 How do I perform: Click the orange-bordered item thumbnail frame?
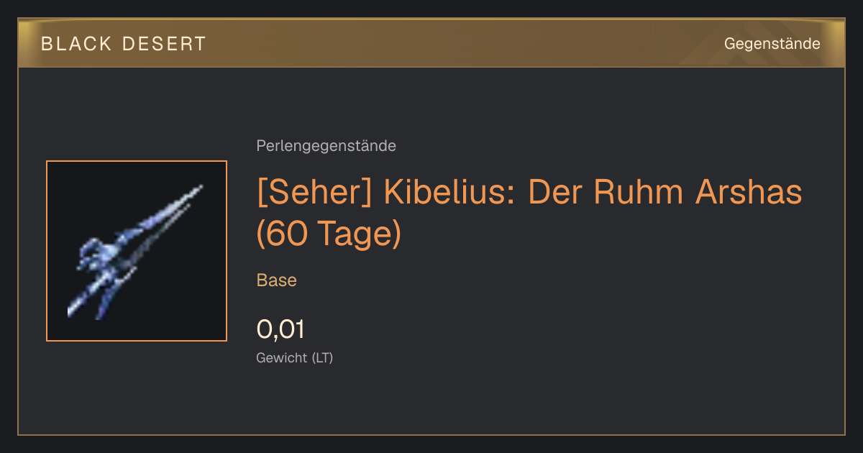pos(137,251)
